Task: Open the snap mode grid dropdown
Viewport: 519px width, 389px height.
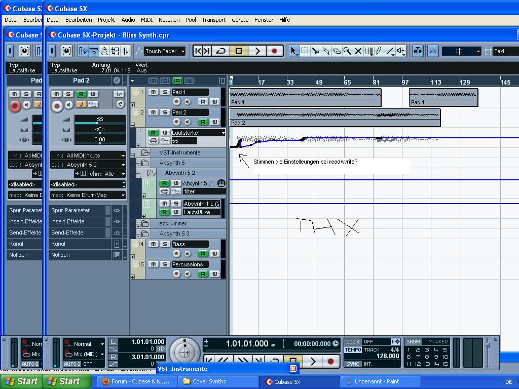Action: [461, 51]
